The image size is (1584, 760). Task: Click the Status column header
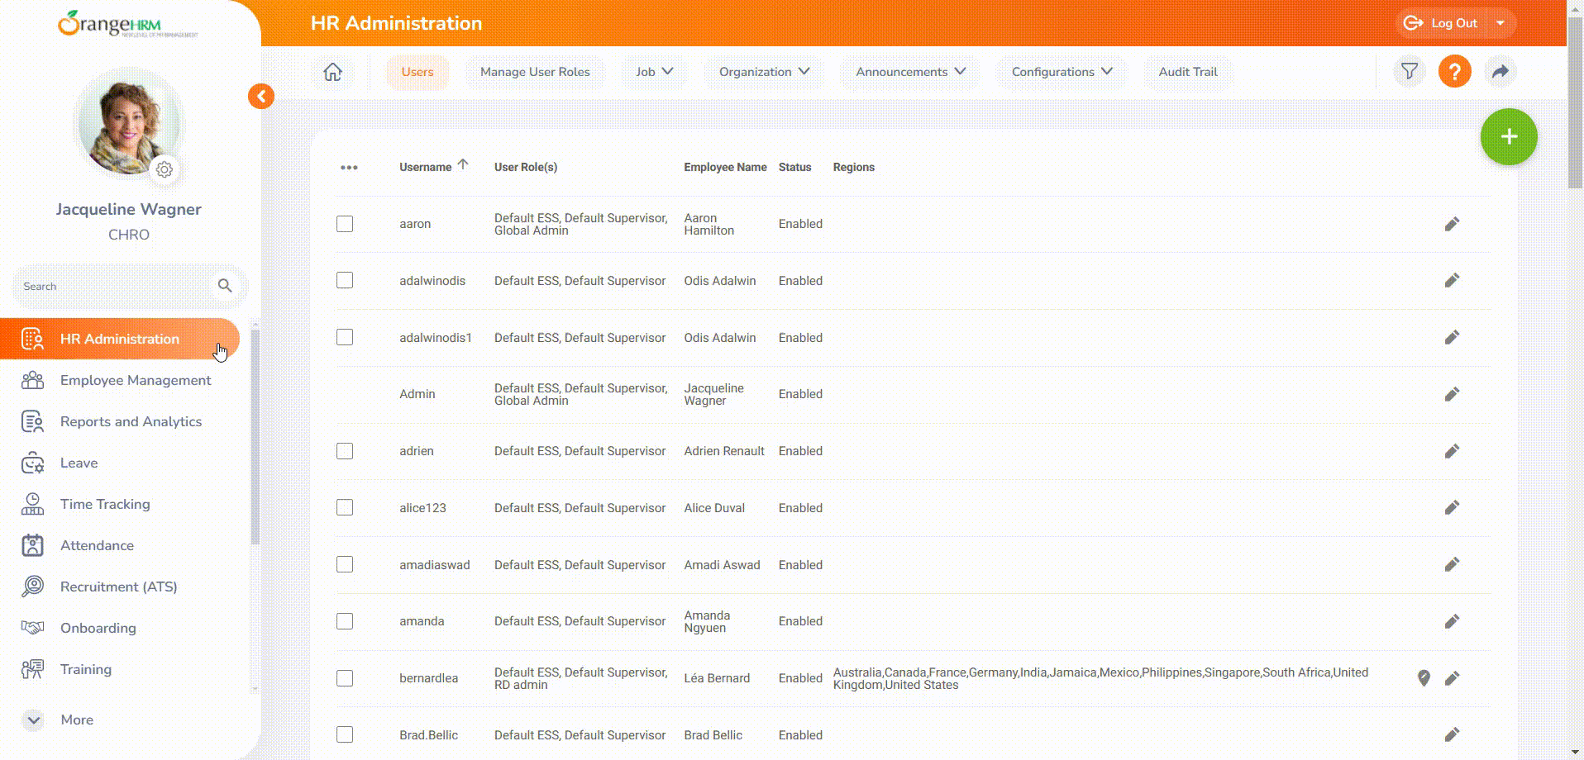coord(794,167)
